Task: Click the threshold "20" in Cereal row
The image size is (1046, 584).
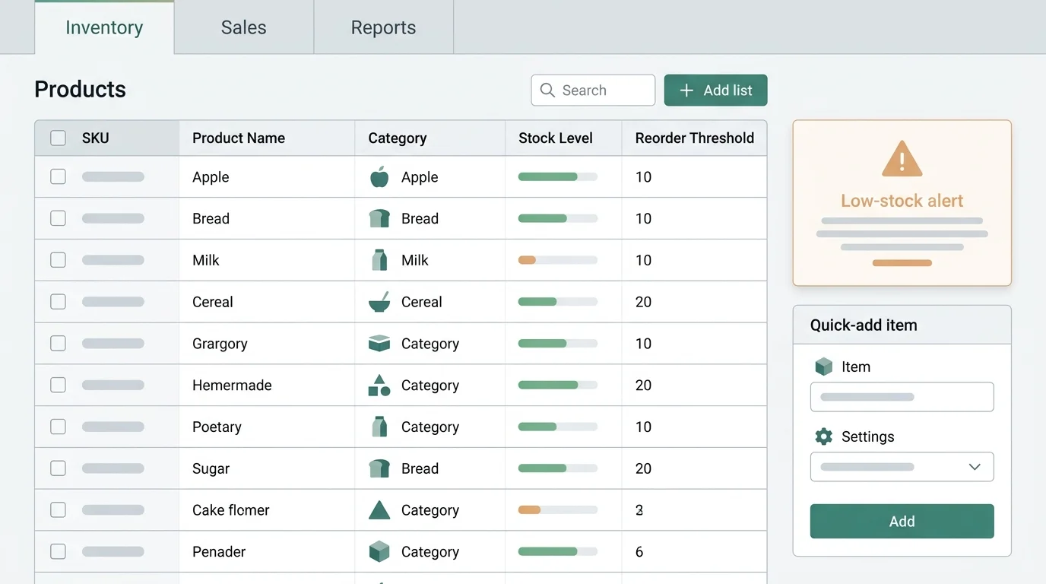Action: coord(643,302)
